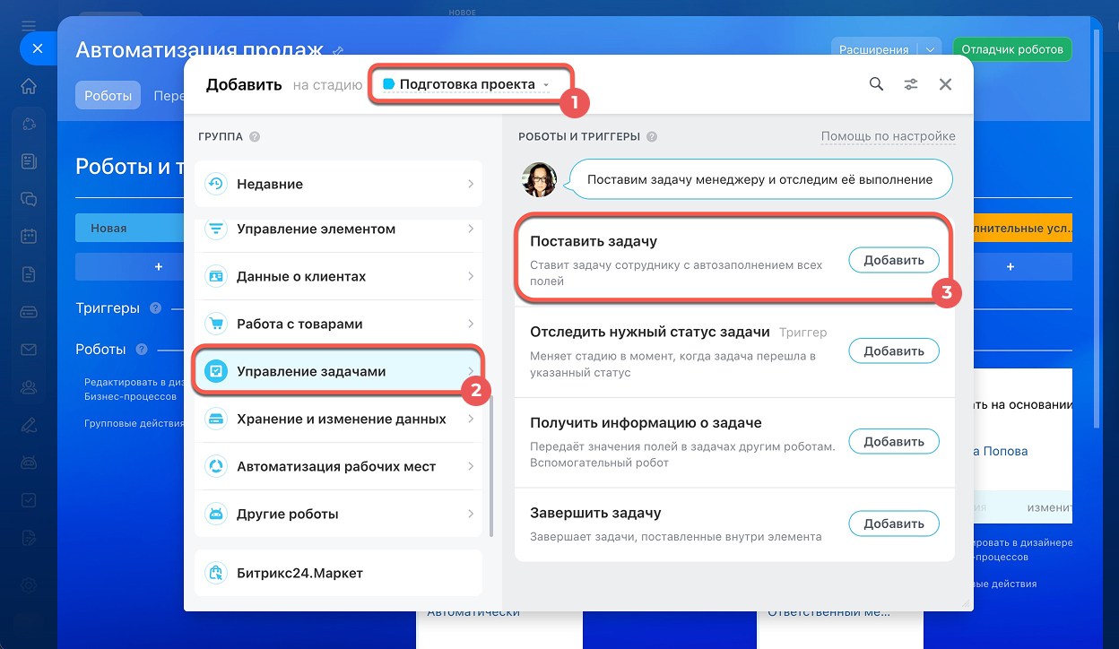Open the stage dropdown Подготовка проекта
This screenshot has height=649, width=1119.
point(468,84)
